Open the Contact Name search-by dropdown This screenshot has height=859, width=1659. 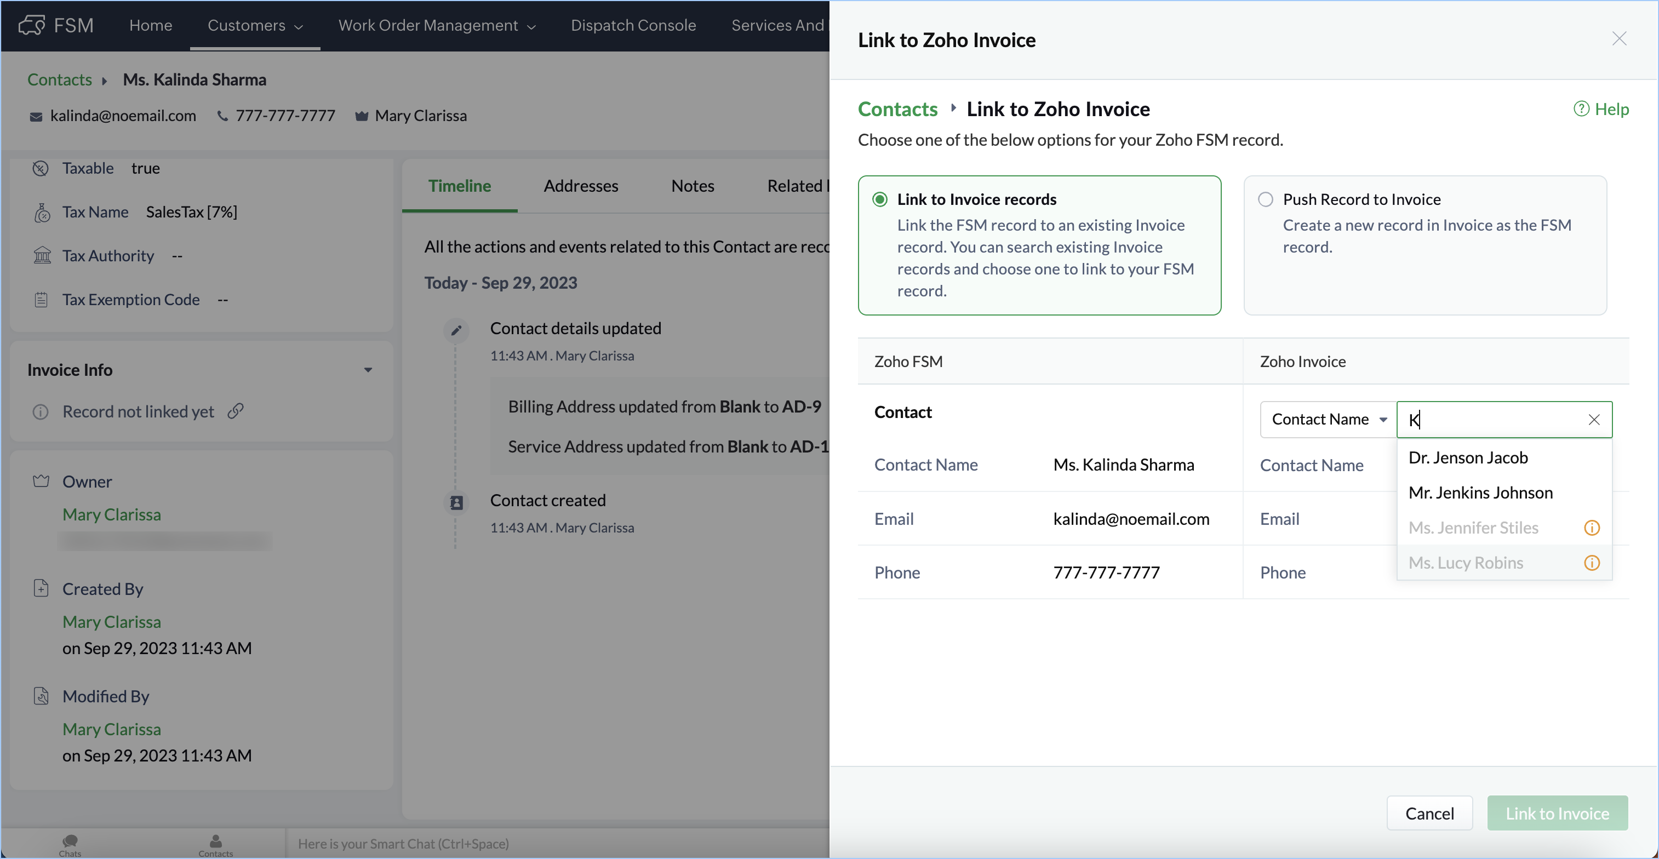[x=1328, y=420]
